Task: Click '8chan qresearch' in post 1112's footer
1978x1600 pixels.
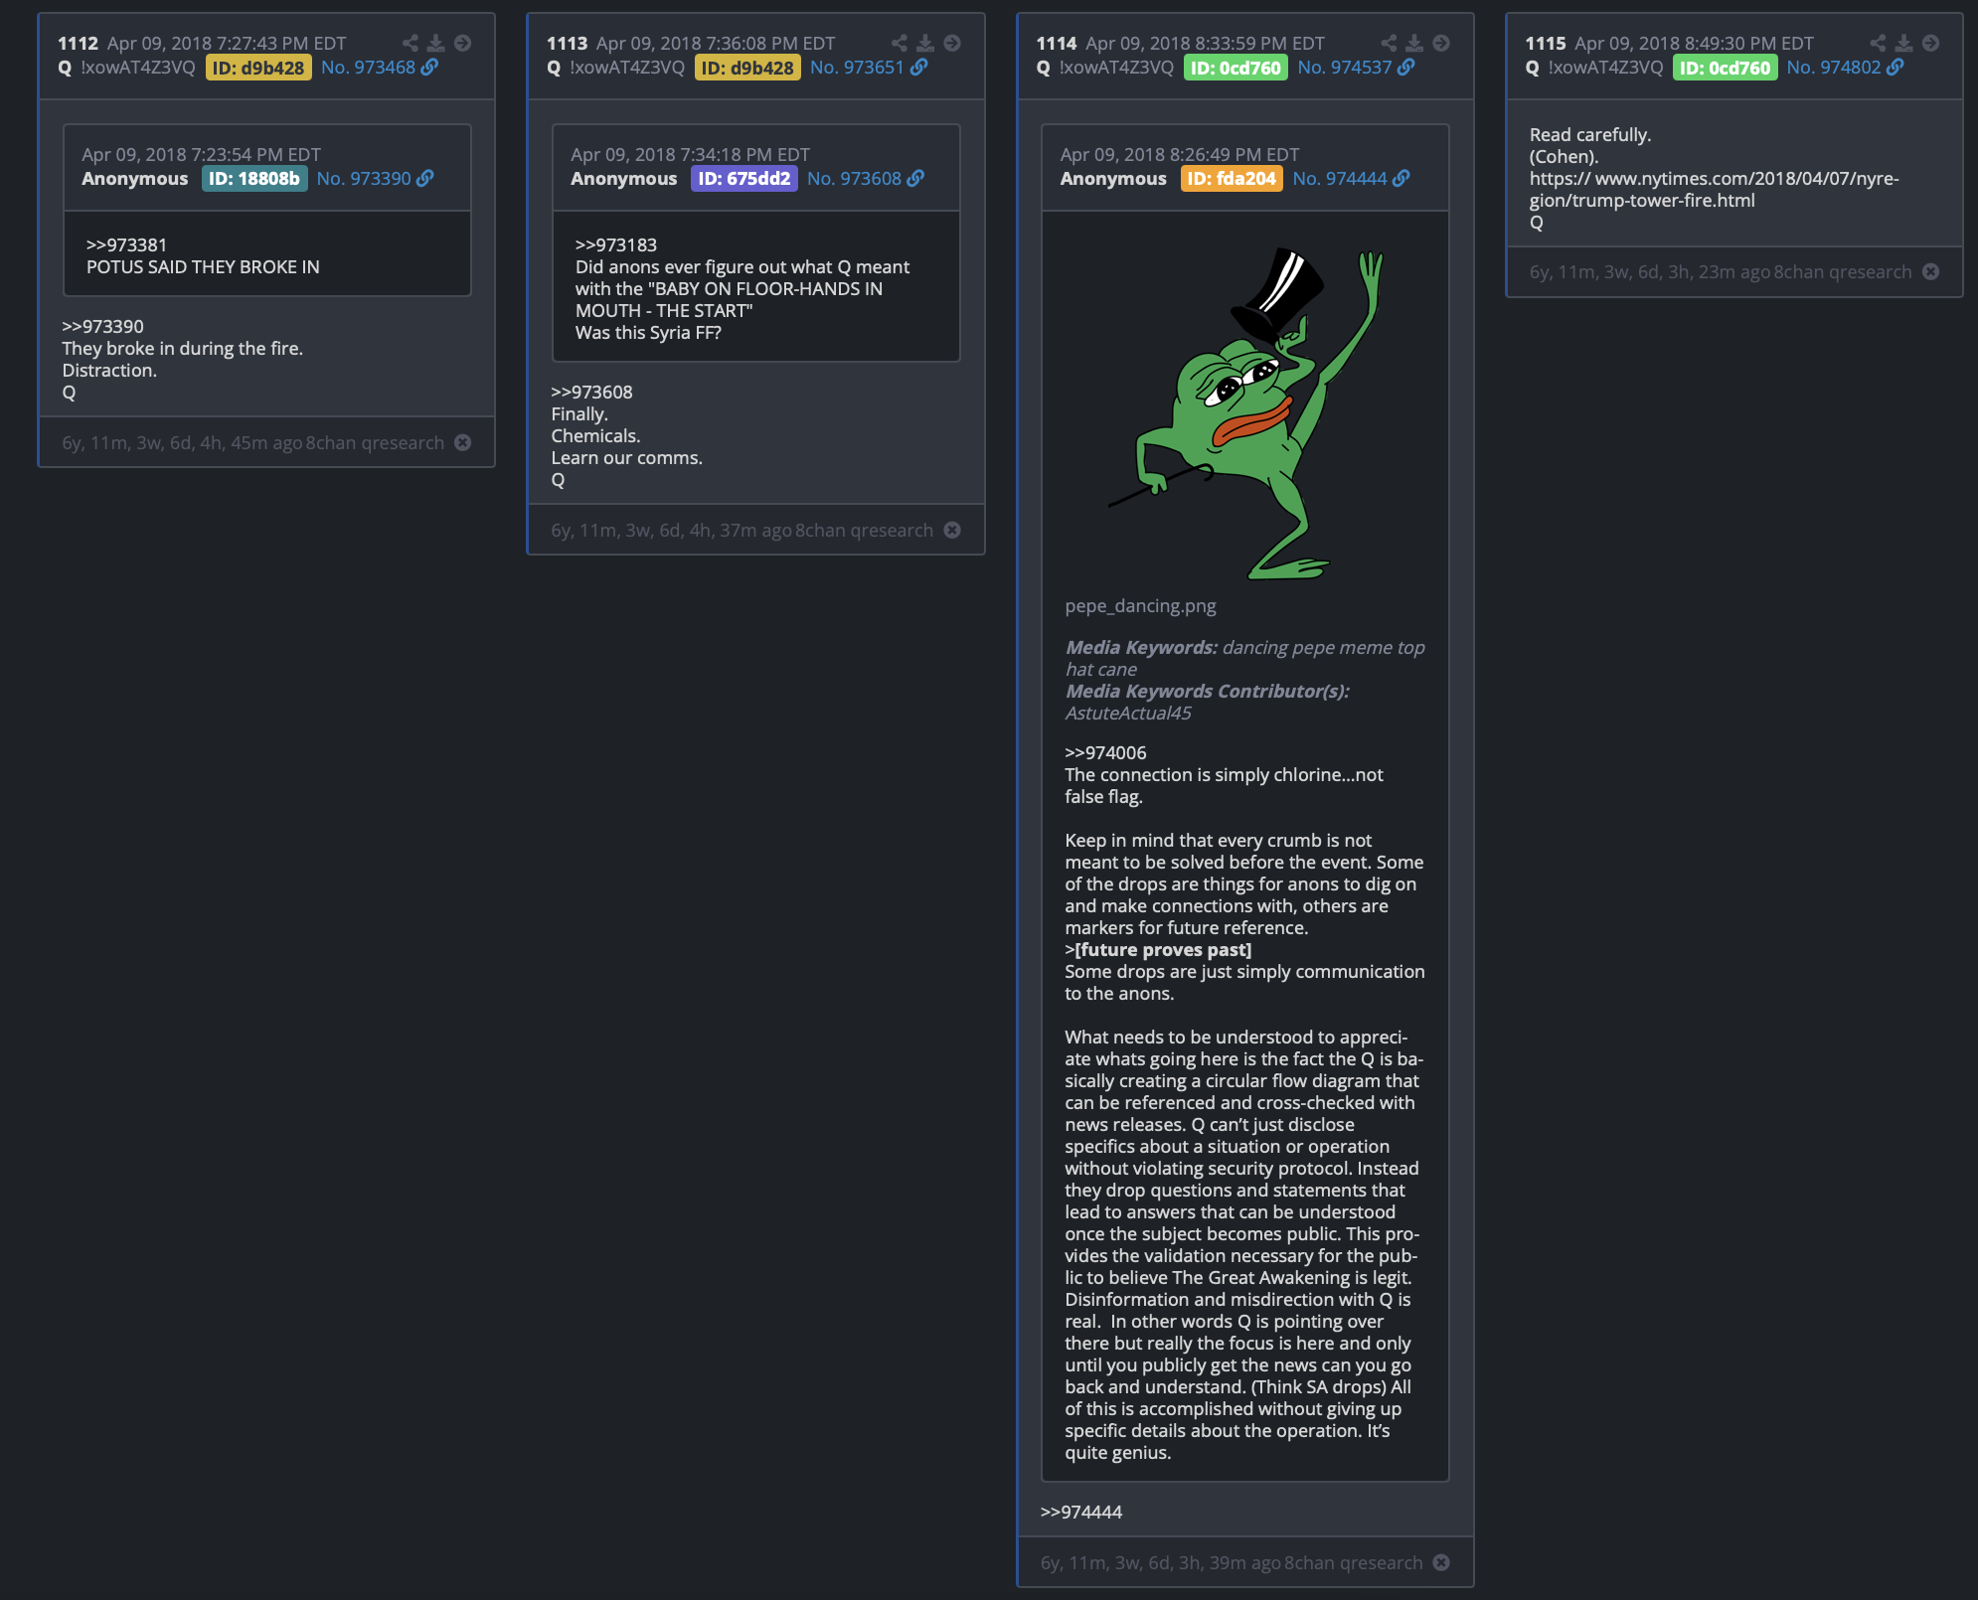Action: (375, 442)
